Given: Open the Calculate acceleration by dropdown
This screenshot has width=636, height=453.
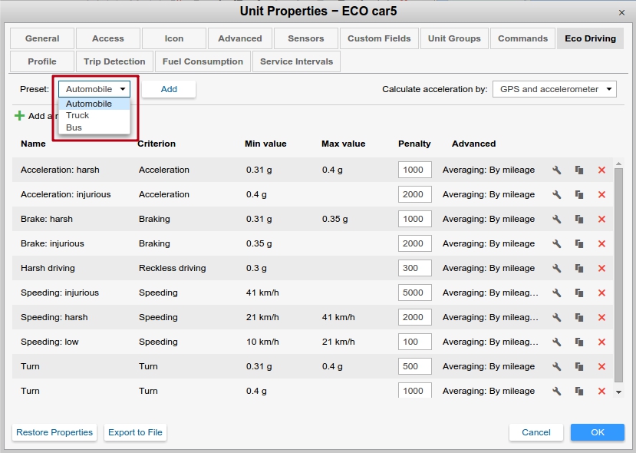Looking at the screenshot, I should tap(555, 89).
